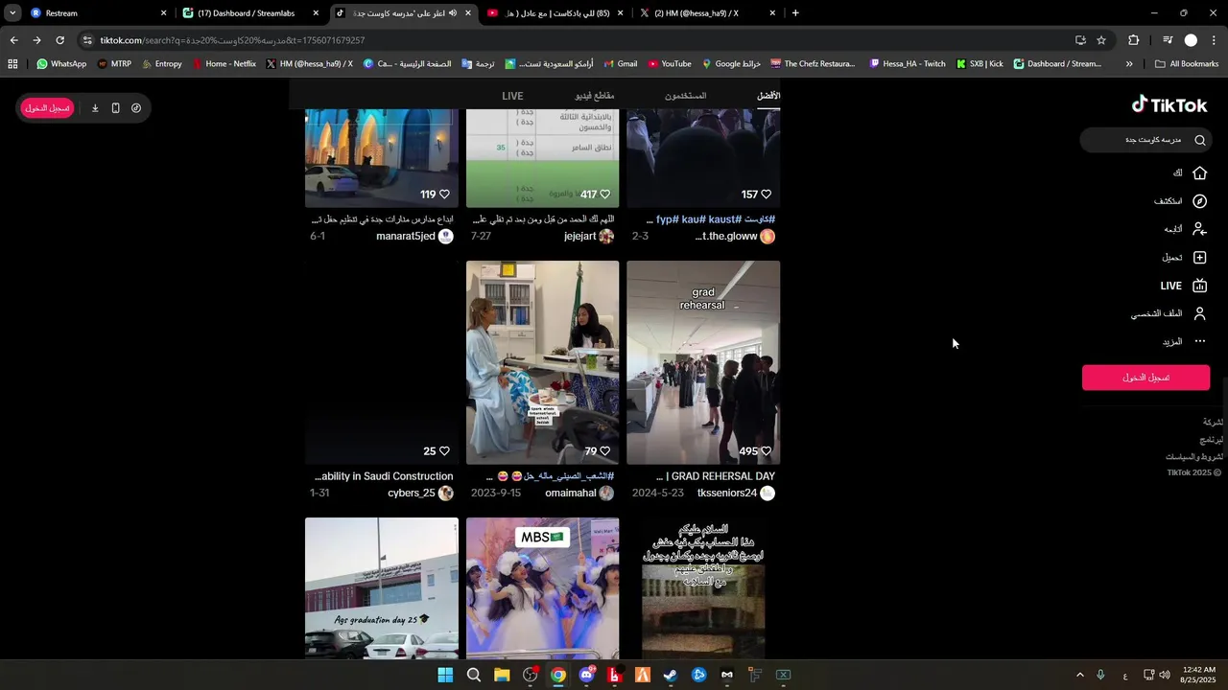Image resolution: width=1228 pixels, height=690 pixels.
Task: Click omaimahal profile avatar
Action: [x=606, y=494]
